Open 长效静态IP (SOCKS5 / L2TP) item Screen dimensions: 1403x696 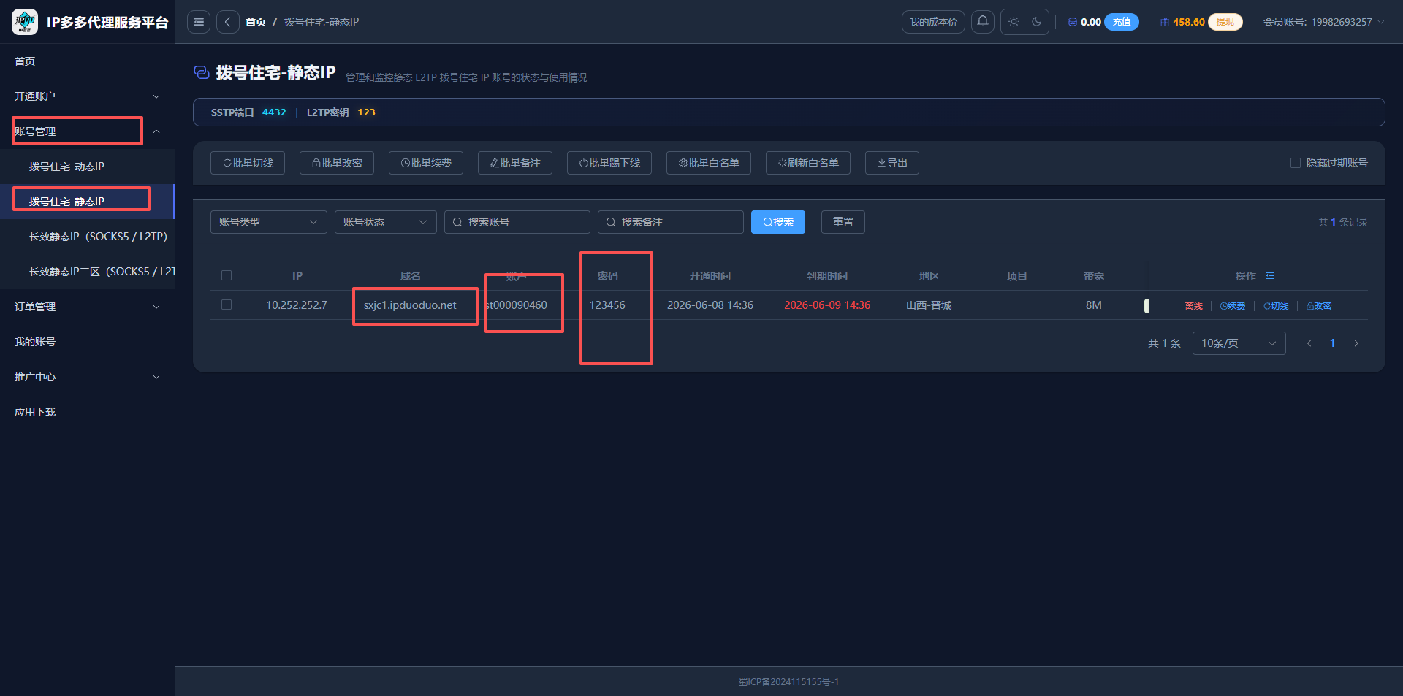pyautogui.click(x=88, y=237)
